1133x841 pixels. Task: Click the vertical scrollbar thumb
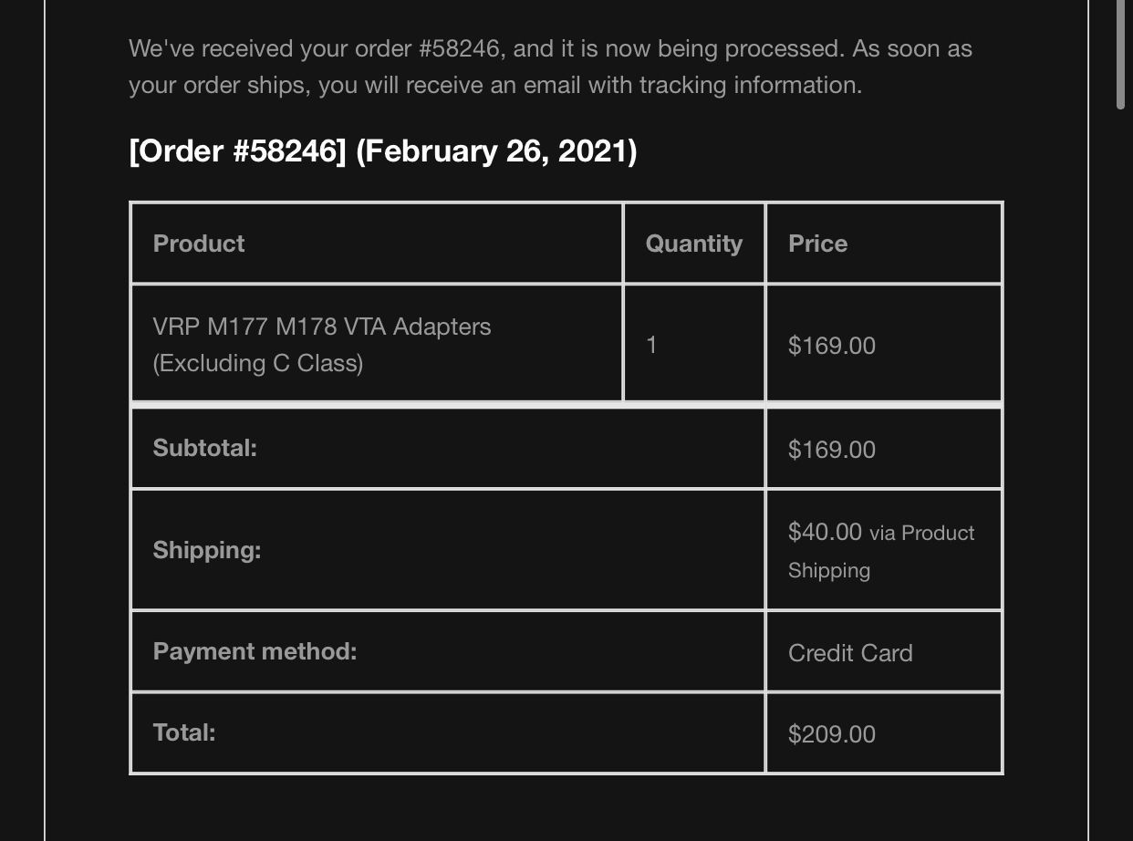pos(1120,55)
